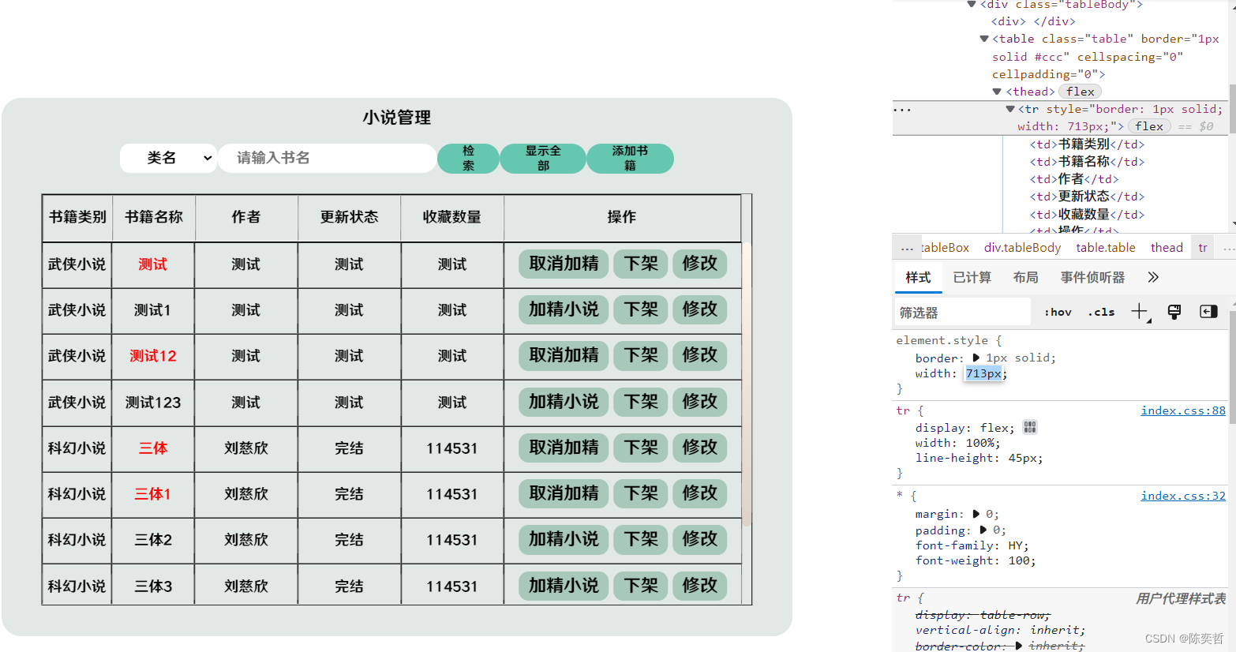This screenshot has width=1236, height=652.
Task: Select table.table in the breadcrumb bar
Action: (1105, 248)
